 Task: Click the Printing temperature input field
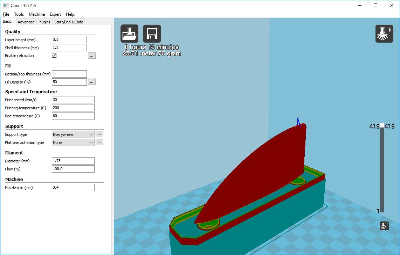pyautogui.click(x=73, y=108)
